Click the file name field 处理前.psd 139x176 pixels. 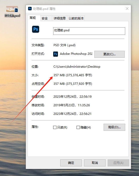tap(89, 31)
